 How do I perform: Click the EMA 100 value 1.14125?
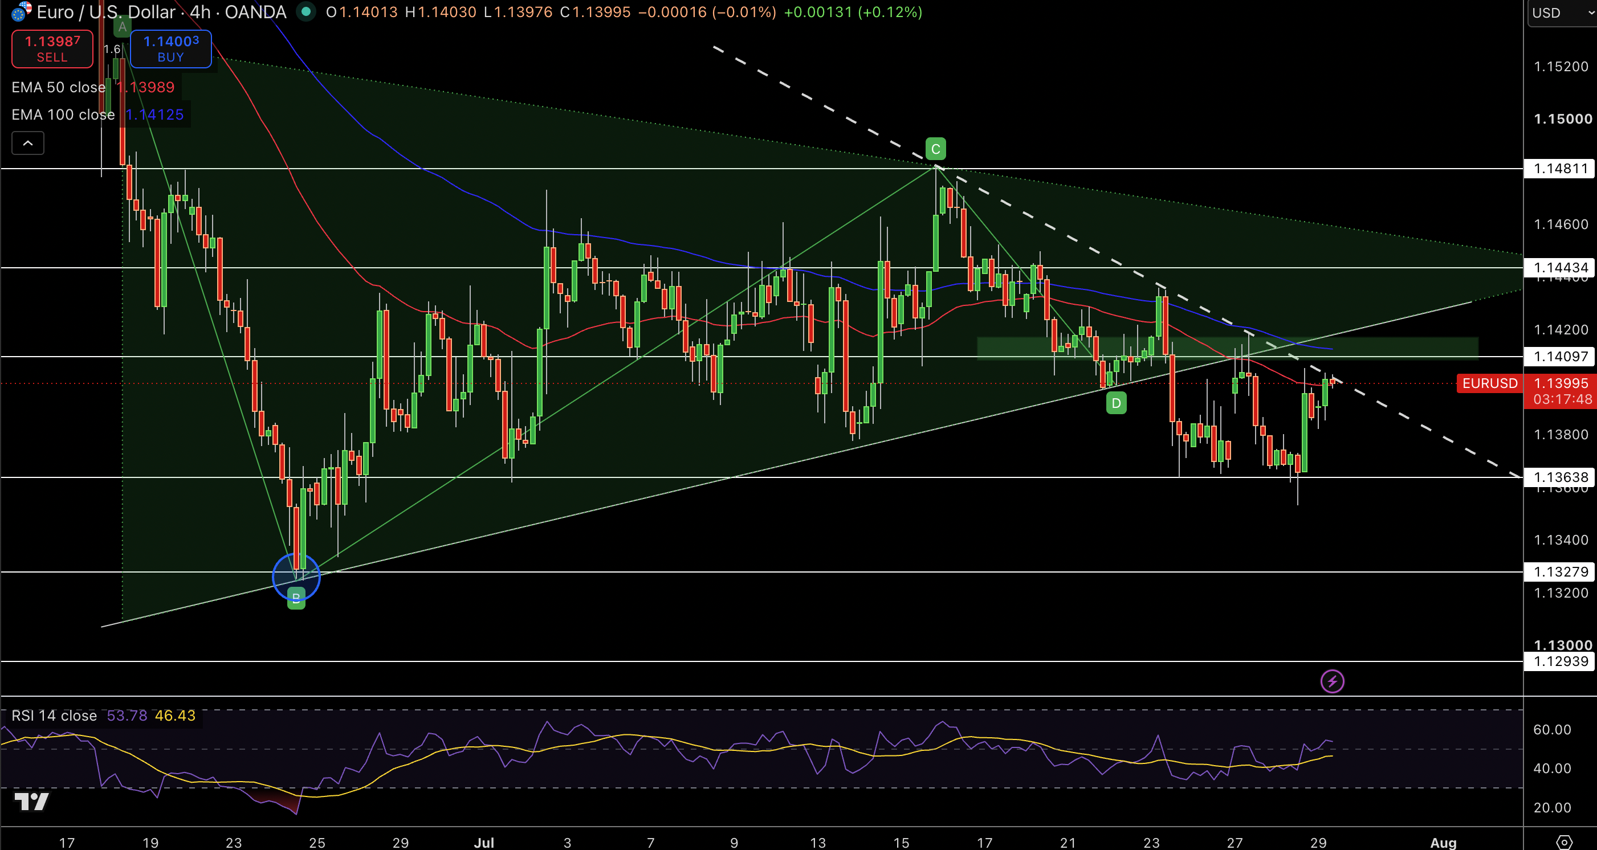click(154, 115)
